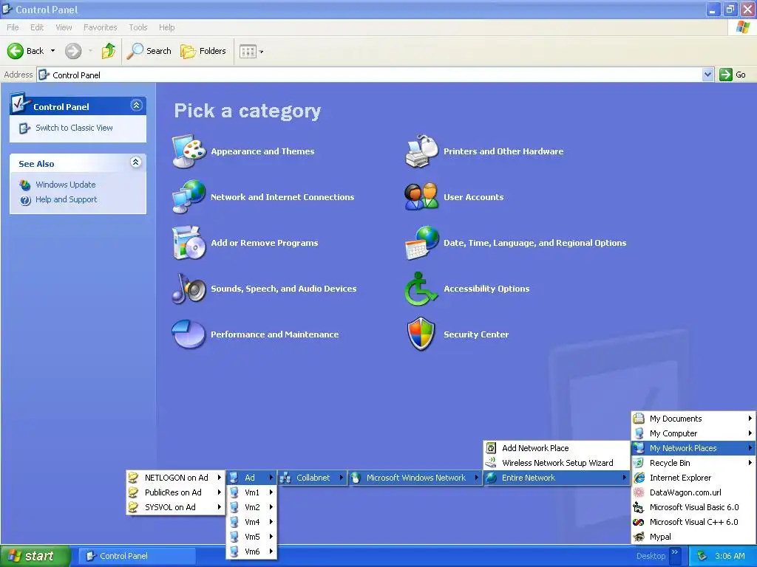The height and width of the screenshot is (567, 757).
Task: Click the Up folder toolbar icon
Action: [108, 51]
